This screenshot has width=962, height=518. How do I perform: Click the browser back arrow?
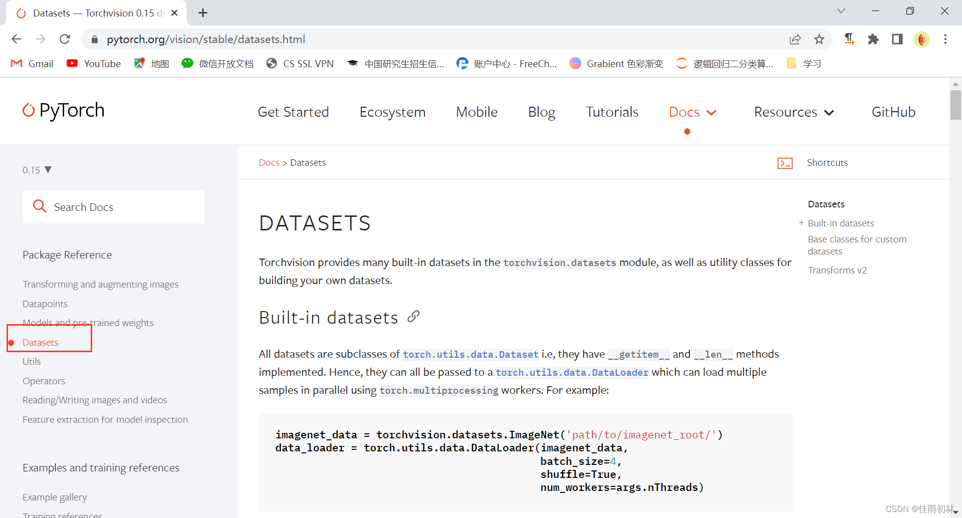(17, 39)
